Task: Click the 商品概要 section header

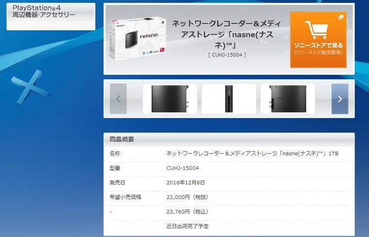Action: (122, 139)
